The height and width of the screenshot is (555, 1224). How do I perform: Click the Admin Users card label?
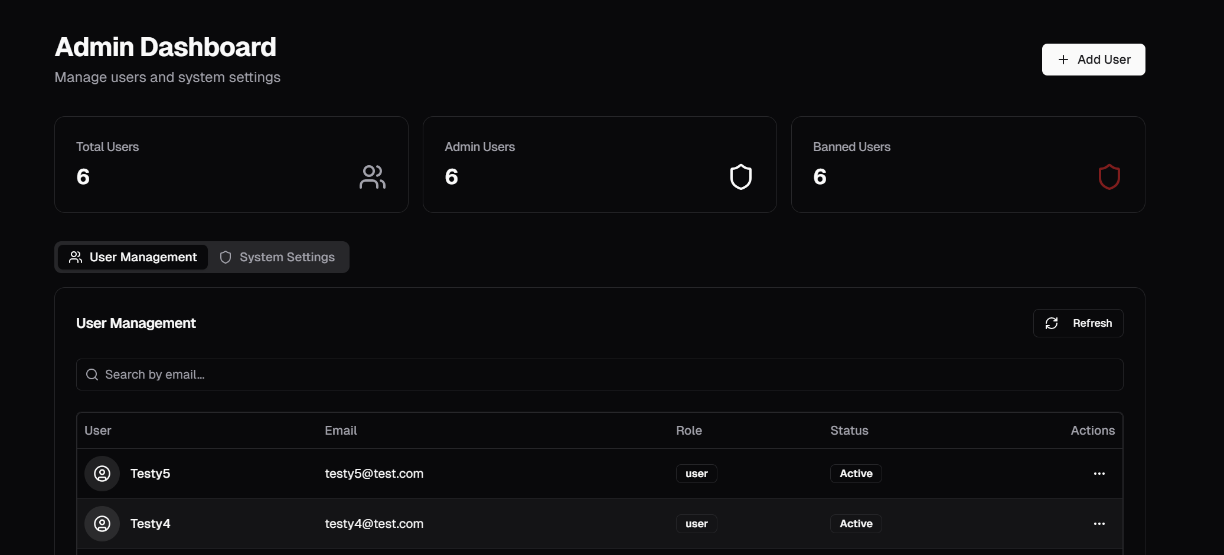[480, 147]
